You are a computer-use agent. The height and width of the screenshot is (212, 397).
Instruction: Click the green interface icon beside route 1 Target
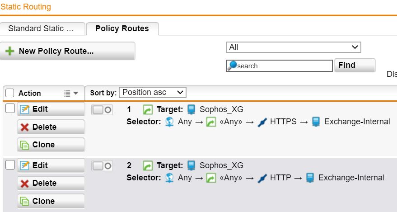coord(148,110)
